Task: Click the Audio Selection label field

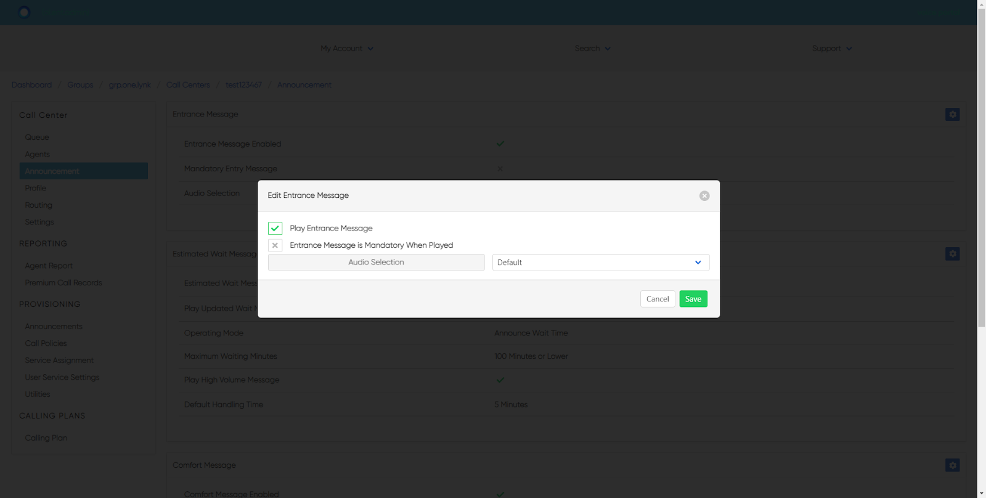Action: (376, 263)
